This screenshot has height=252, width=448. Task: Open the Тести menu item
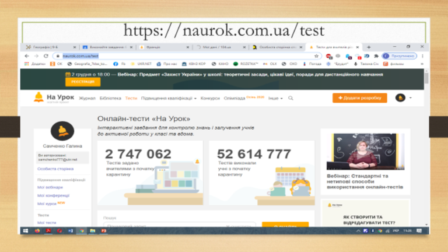pyautogui.click(x=131, y=98)
